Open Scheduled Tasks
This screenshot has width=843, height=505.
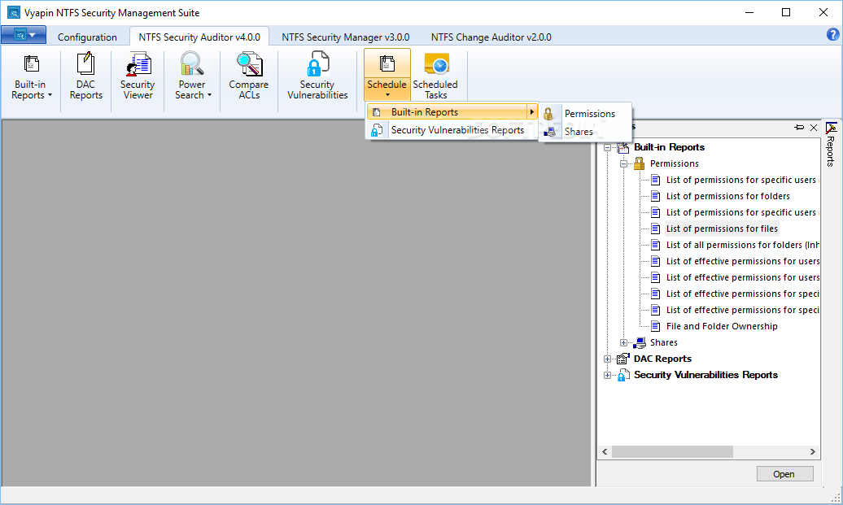[x=435, y=75]
